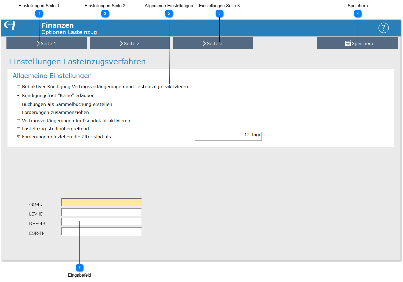
Task: Check Lasteinzug studioübergreifend option
Action: pyautogui.click(x=18, y=129)
